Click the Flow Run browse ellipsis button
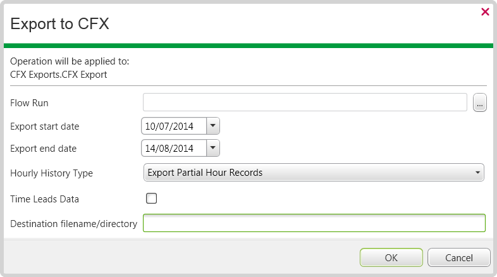497x277 pixels. (x=480, y=102)
